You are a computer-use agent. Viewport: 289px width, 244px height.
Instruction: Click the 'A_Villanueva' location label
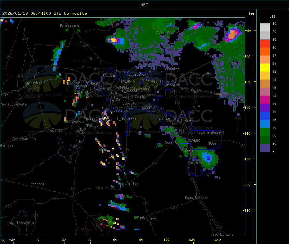click(168, 32)
